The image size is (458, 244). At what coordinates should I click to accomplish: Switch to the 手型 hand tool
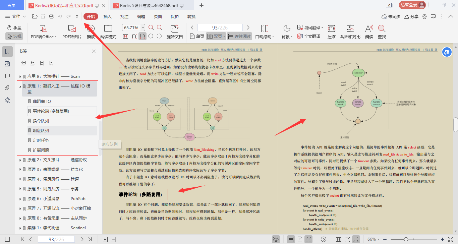[14, 28]
